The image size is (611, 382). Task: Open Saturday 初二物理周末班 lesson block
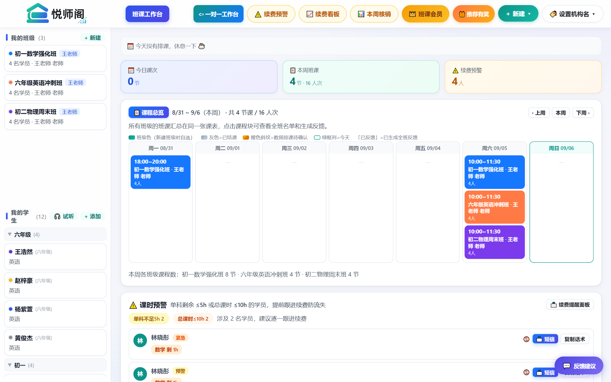click(494, 242)
